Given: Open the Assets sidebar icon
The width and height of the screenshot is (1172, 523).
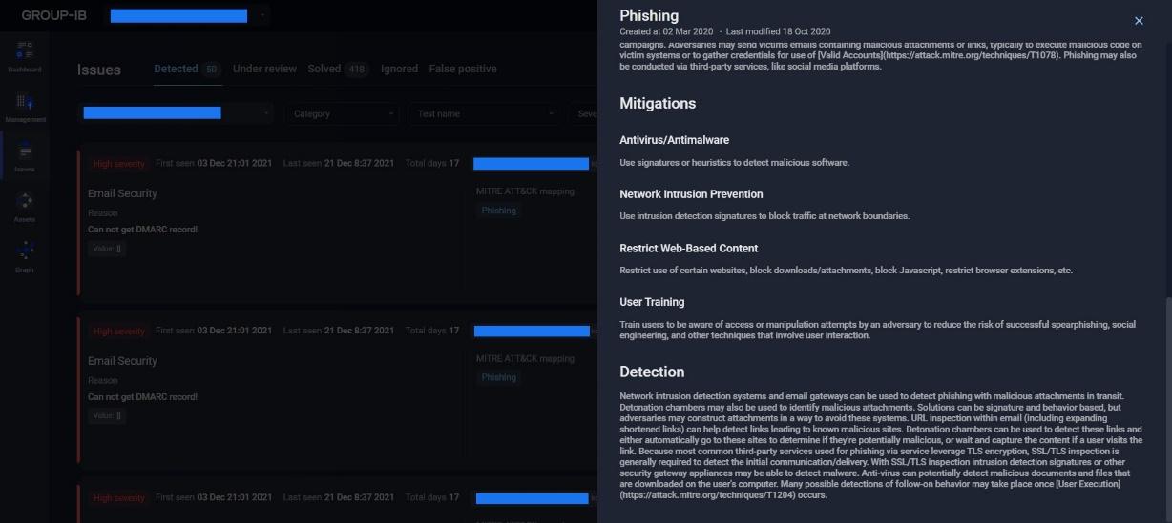Looking at the screenshot, I should coord(25,206).
